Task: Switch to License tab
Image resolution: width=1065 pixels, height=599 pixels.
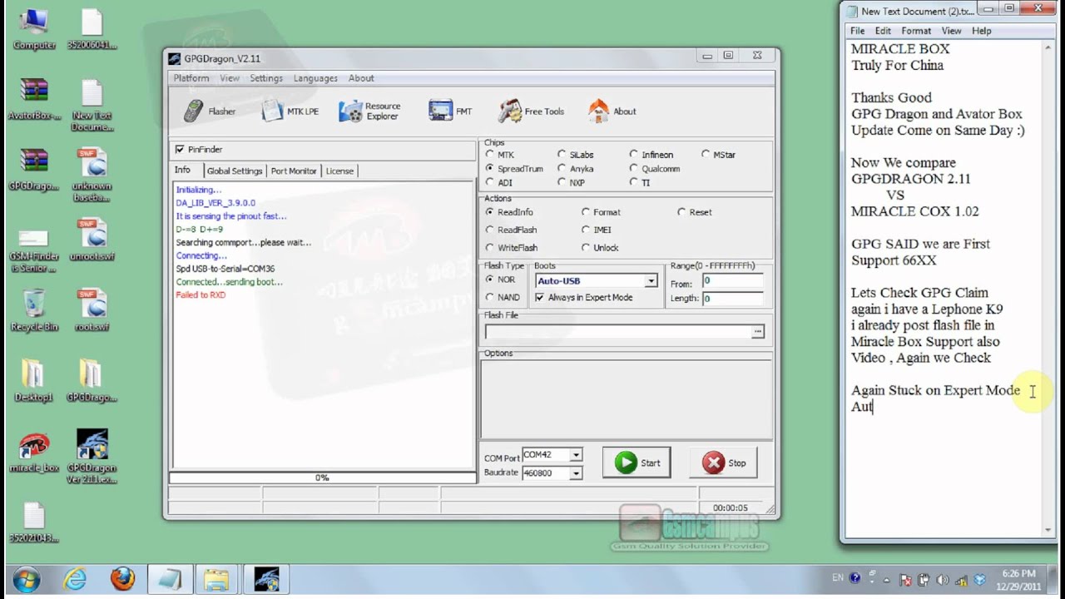Action: pos(339,171)
